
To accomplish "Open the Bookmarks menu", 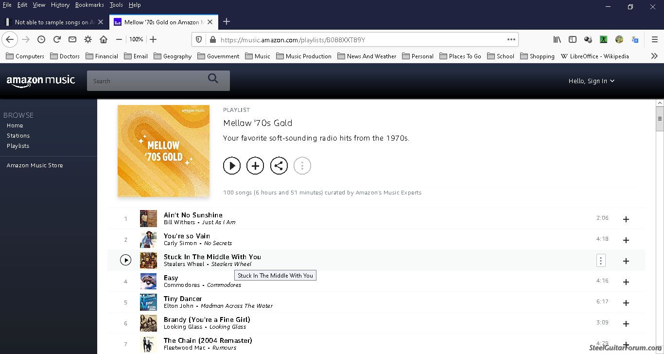I will 89,5.
